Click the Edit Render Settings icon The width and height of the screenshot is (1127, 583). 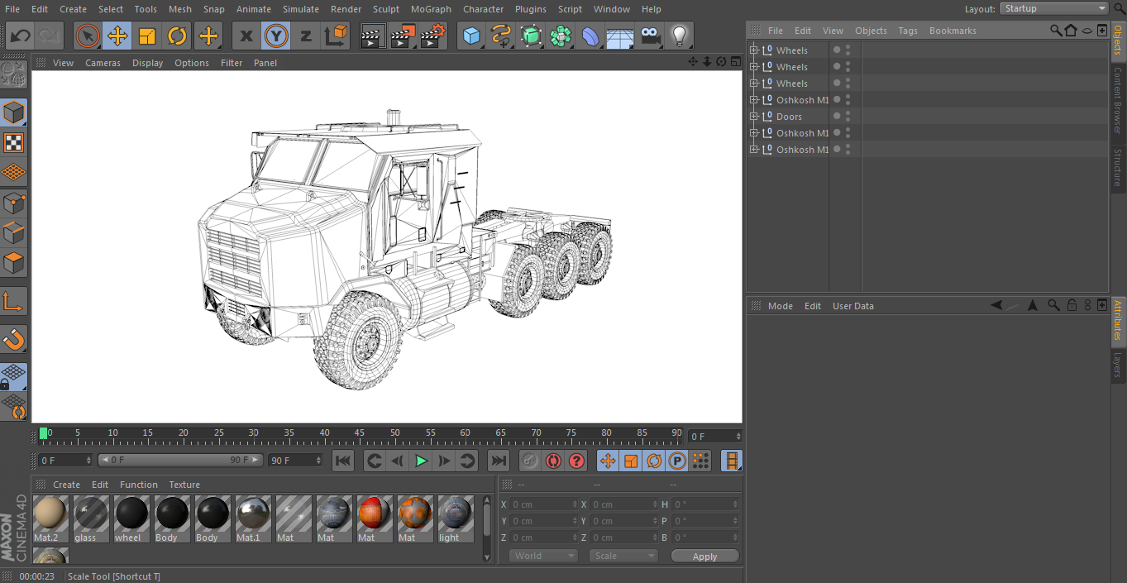coord(432,36)
